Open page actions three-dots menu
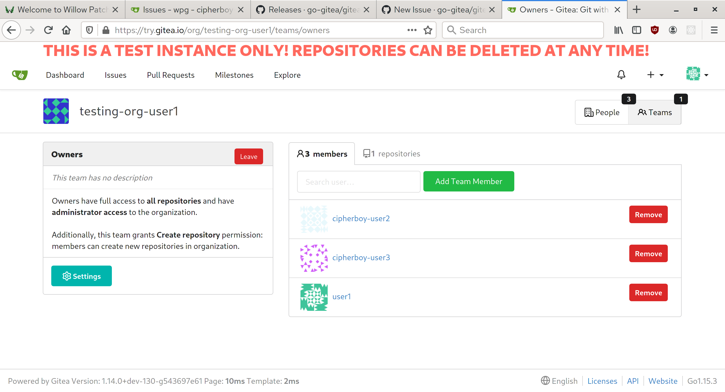The height and width of the screenshot is (392, 725). [x=412, y=30]
